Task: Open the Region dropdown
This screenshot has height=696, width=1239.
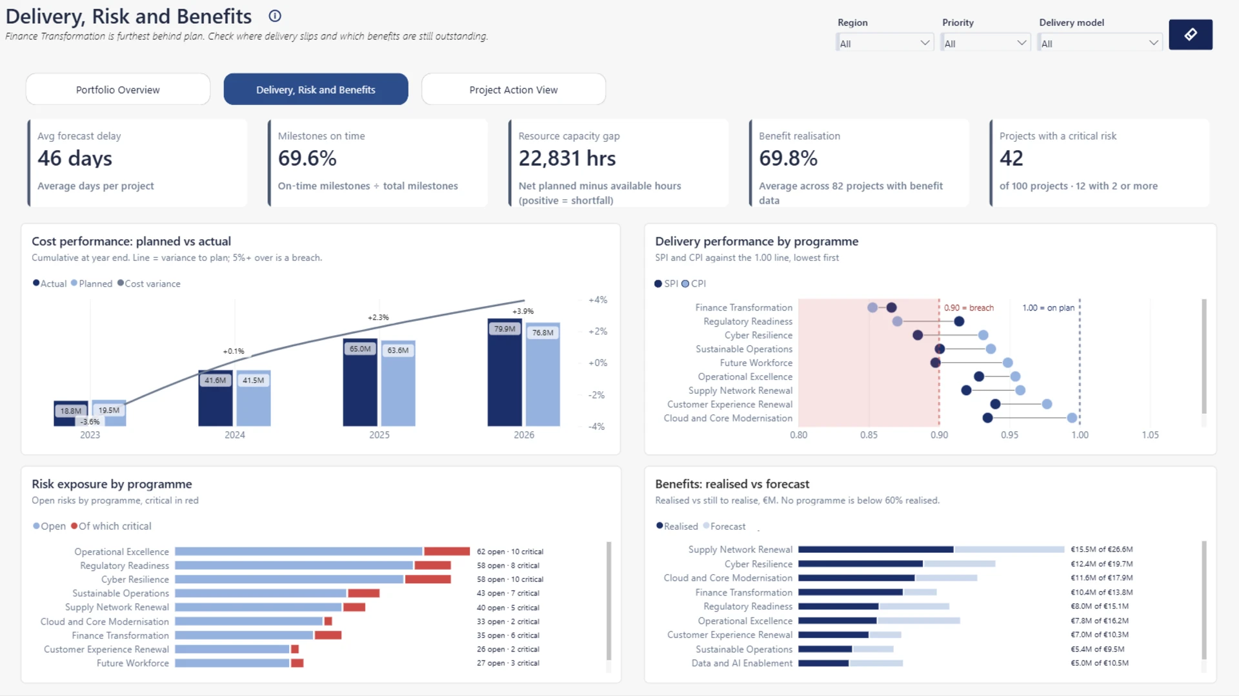Action: tap(884, 43)
